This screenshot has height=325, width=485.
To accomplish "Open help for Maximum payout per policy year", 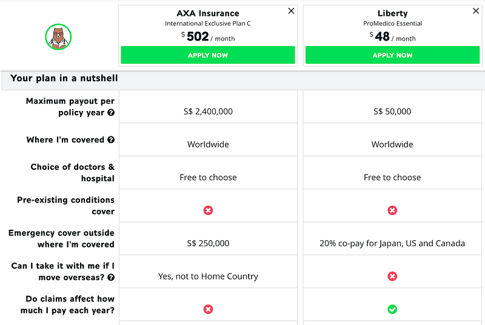I will coord(111,113).
